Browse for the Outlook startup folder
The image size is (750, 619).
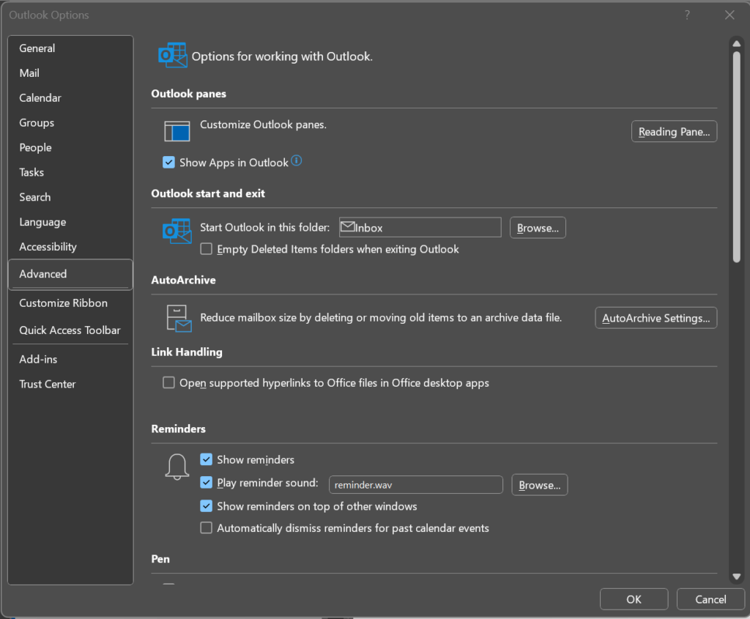538,228
